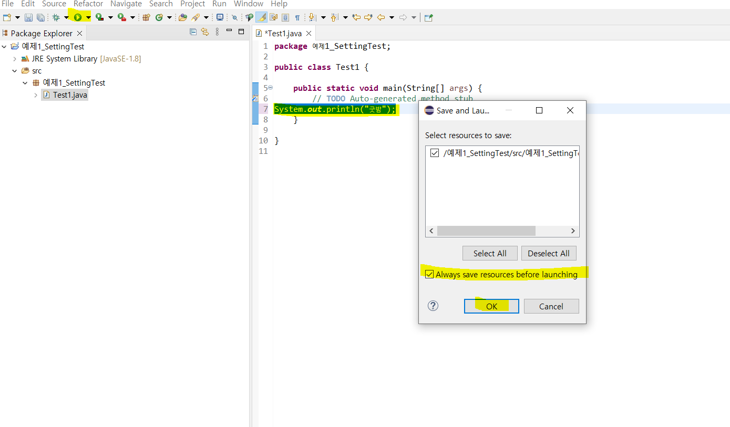Click OK in Save and Launch dialog
Image resolution: width=730 pixels, height=427 pixels.
[491, 306]
